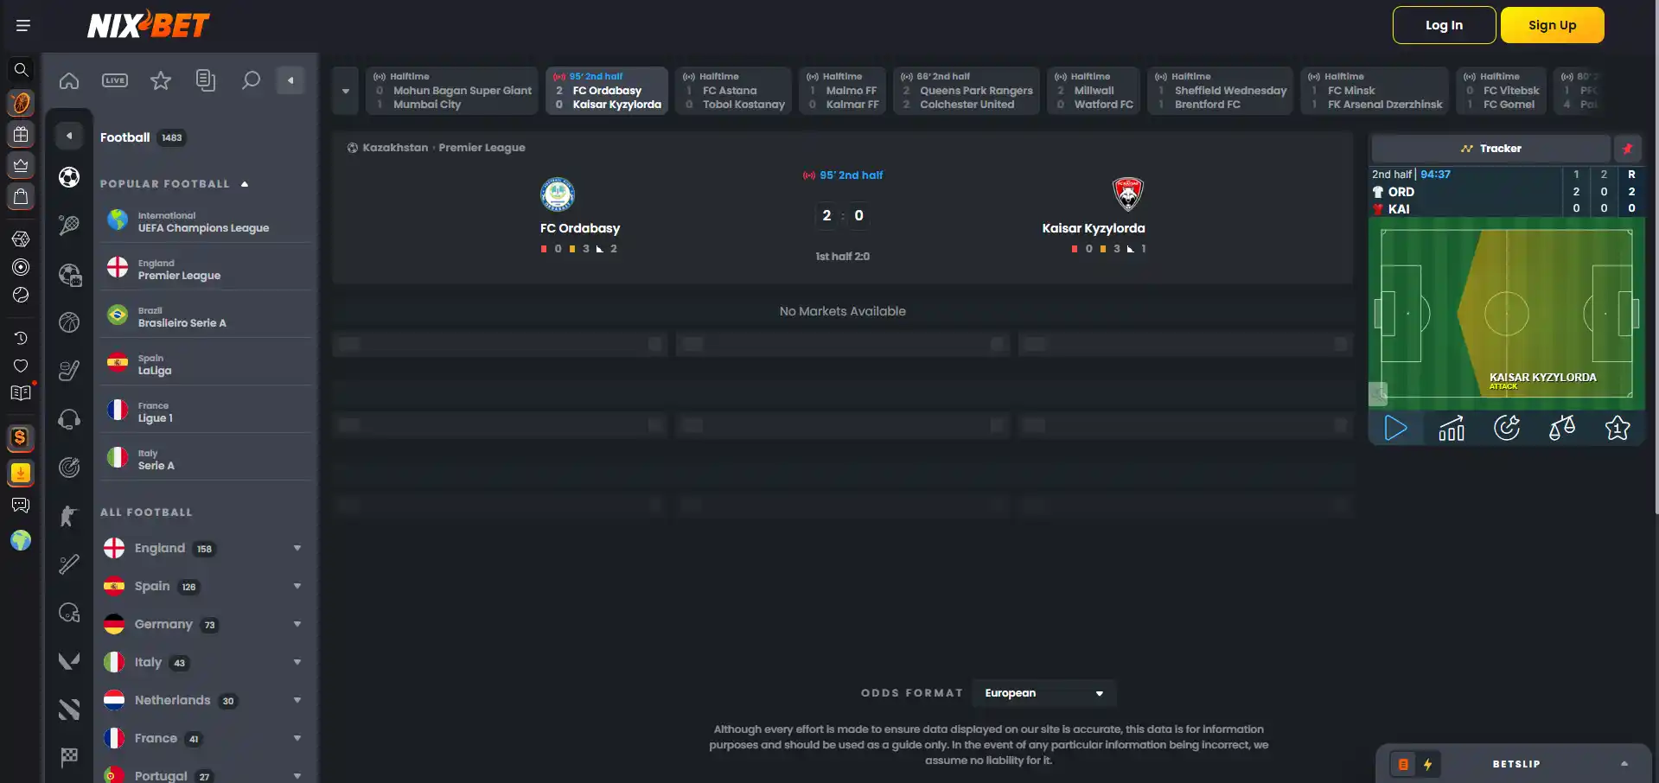Switch to Millwall vs Watford FC match

1094,91
